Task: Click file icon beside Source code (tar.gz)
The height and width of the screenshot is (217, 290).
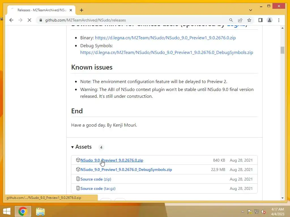Action: point(78,188)
